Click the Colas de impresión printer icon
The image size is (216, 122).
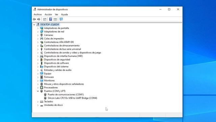(x=42, y=39)
